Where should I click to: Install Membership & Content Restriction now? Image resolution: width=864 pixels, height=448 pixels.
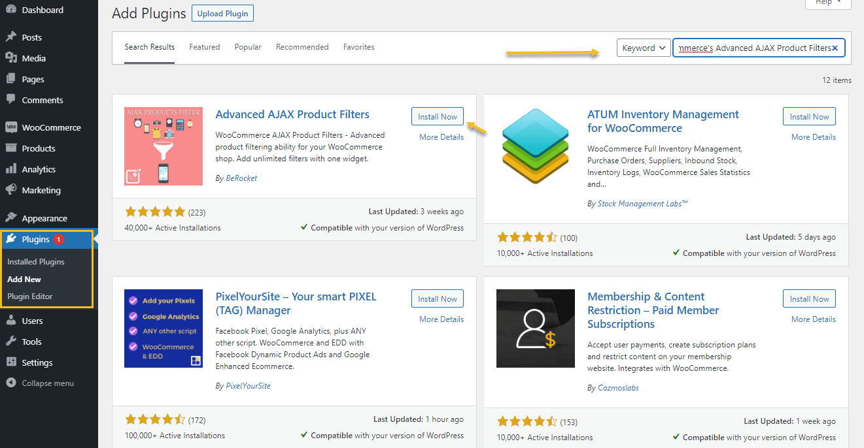click(809, 298)
